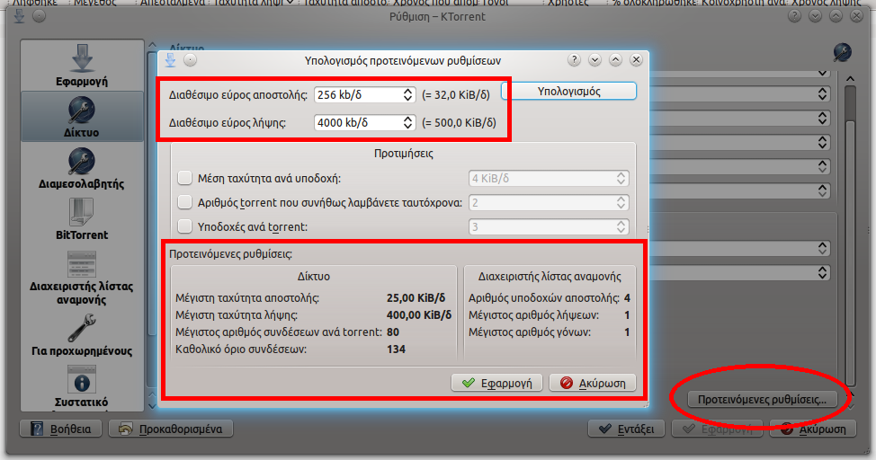Toggle the simultaneous torrent count checkbox

point(185,202)
